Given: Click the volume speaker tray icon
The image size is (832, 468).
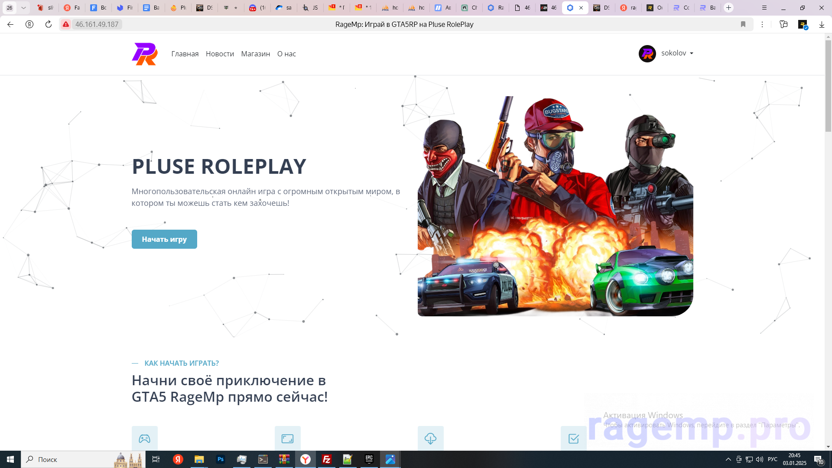Looking at the screenshot, I should (x=760, y=459).
